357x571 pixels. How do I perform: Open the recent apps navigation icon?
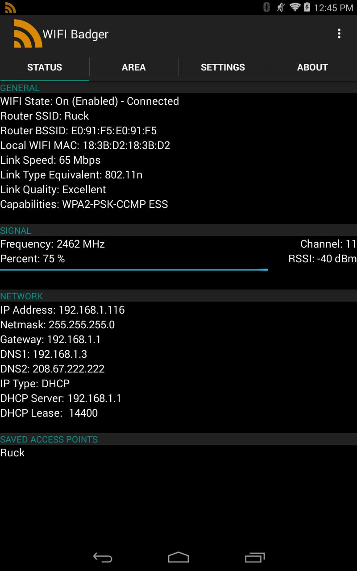click(x=255, y=557)
